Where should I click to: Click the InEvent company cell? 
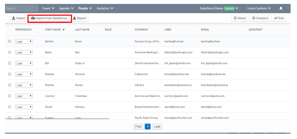(x=139, y=85)
